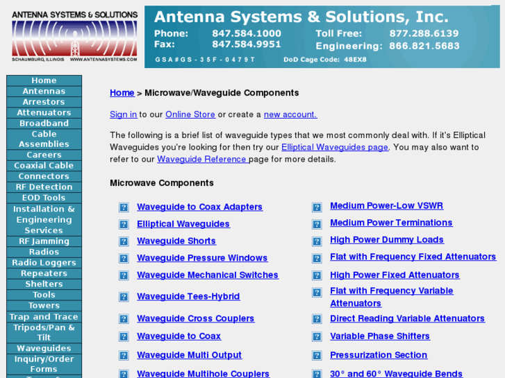Click the icon beside Waveguide Mechanical Switches
Image resolution: width=505 pixels, height=378 pixels.
124,275
